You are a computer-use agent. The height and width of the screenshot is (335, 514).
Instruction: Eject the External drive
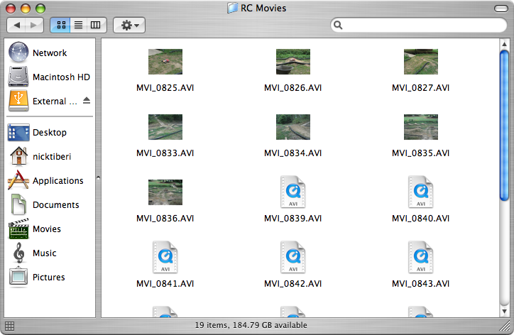click(86, 100)
